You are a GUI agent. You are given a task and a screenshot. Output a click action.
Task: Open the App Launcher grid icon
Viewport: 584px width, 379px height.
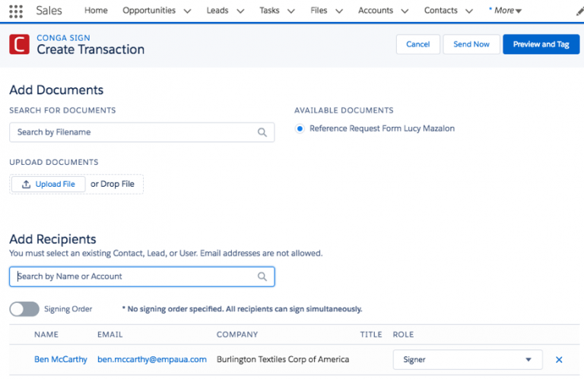[15, 11]
